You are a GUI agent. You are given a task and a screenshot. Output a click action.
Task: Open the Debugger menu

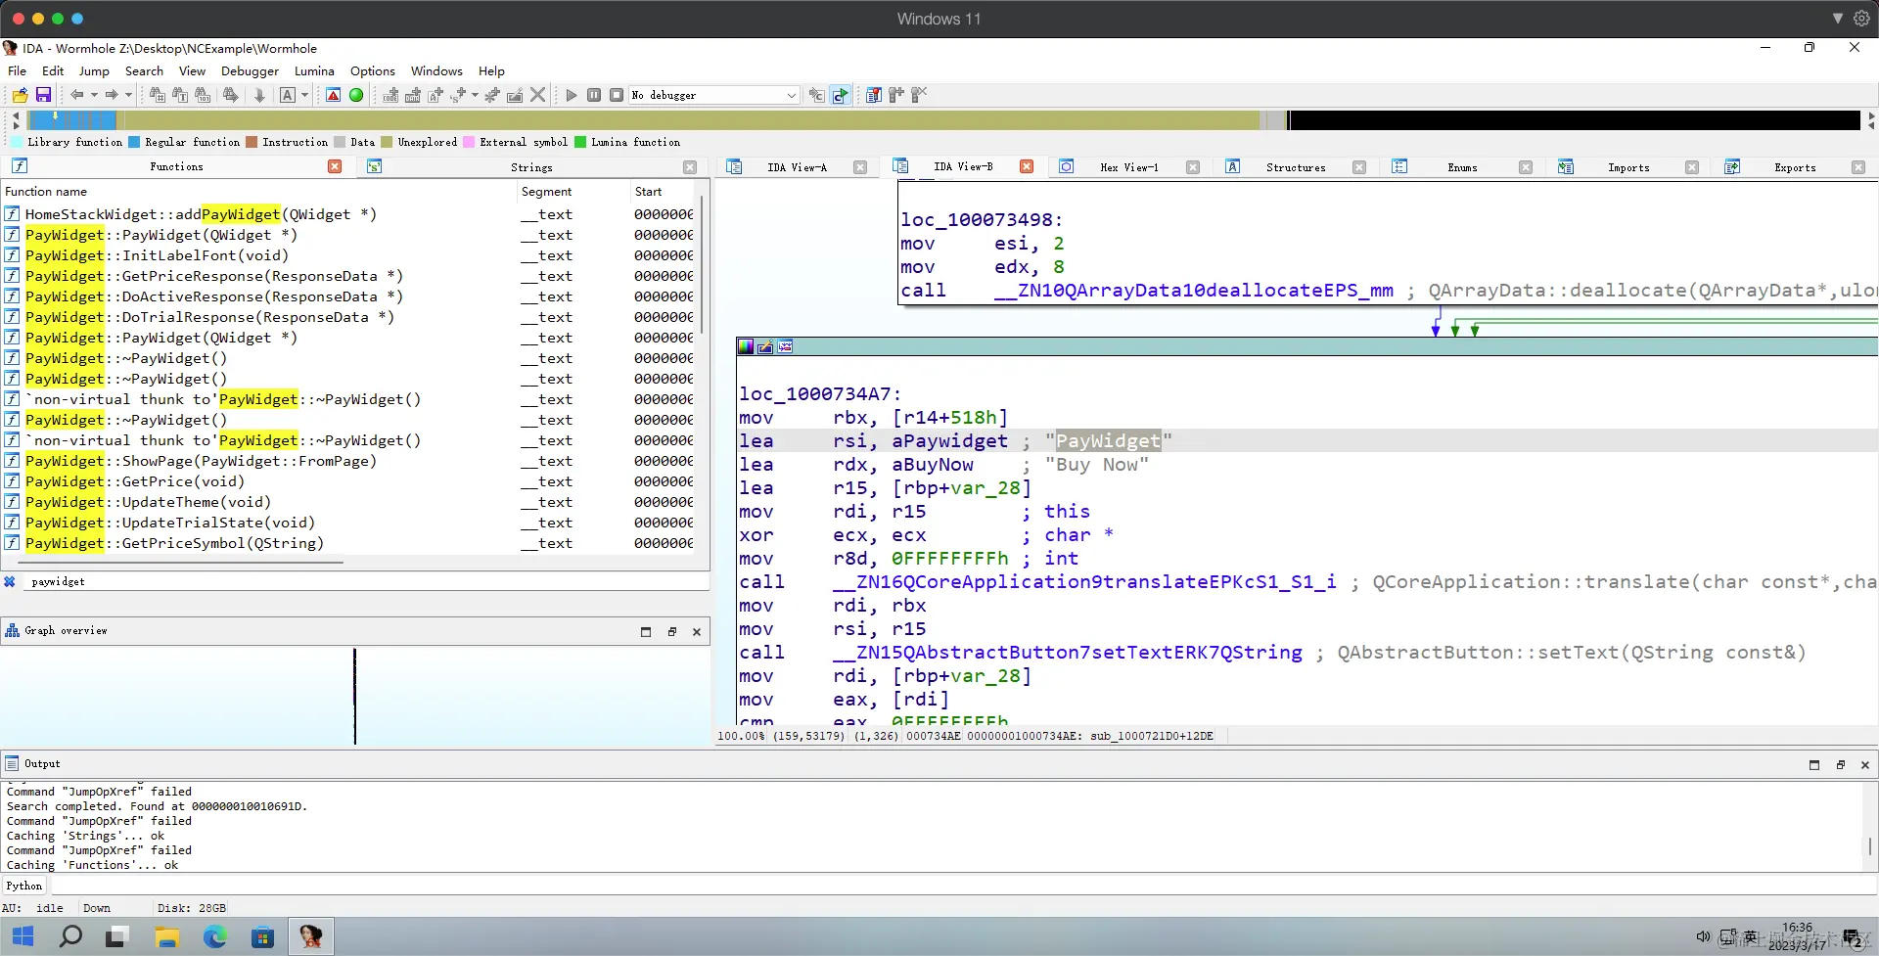coord(250,70)
